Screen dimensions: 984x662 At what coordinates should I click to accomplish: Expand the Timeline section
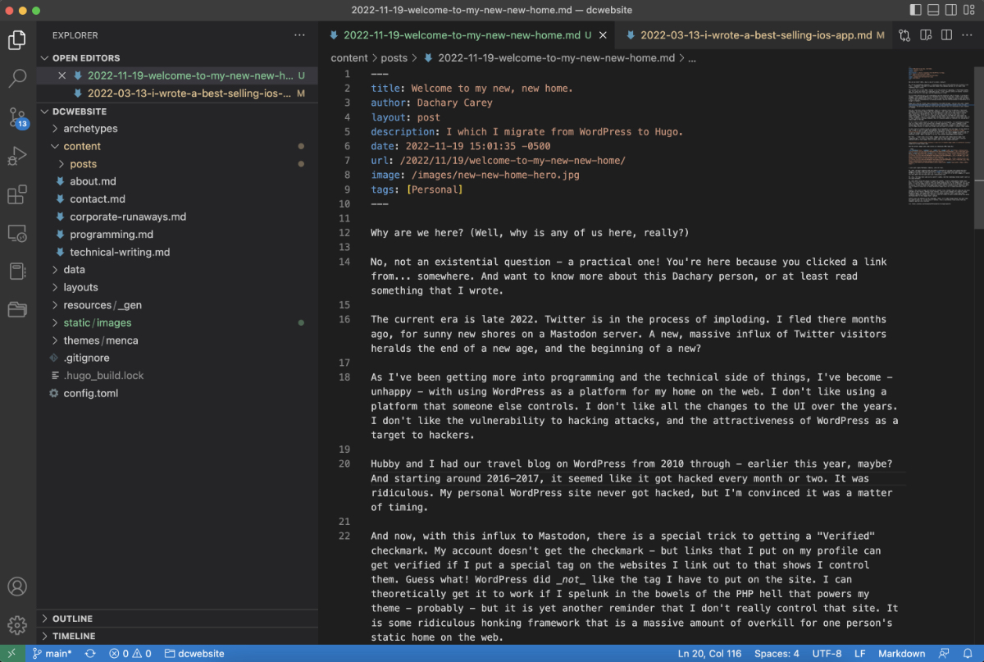pyautogui.click(x=177, y=637)
